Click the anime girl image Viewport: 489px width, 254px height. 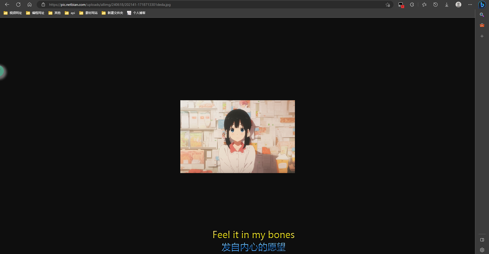tap(238, 137)
